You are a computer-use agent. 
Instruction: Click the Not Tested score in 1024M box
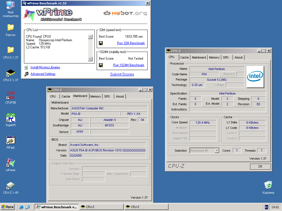pos(136,59)
